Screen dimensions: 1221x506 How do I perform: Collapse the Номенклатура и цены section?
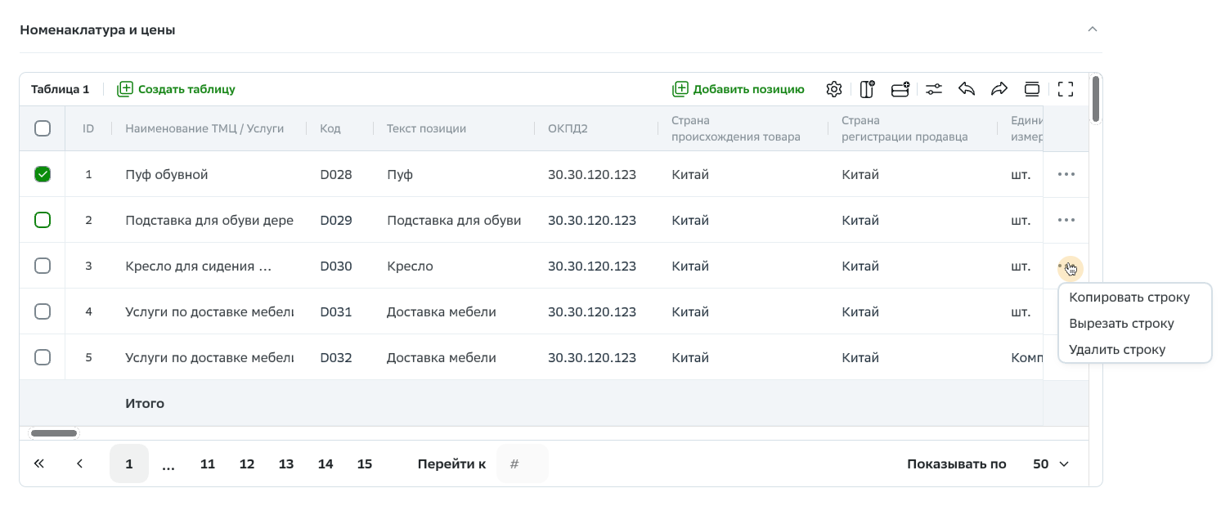coord(1092,29)
